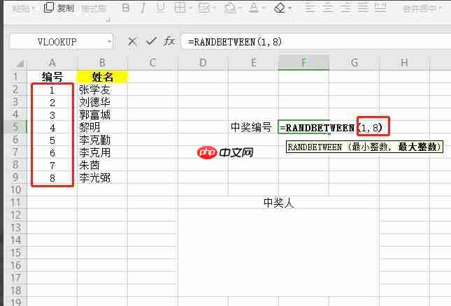Click the Center alignment icon

328,8
